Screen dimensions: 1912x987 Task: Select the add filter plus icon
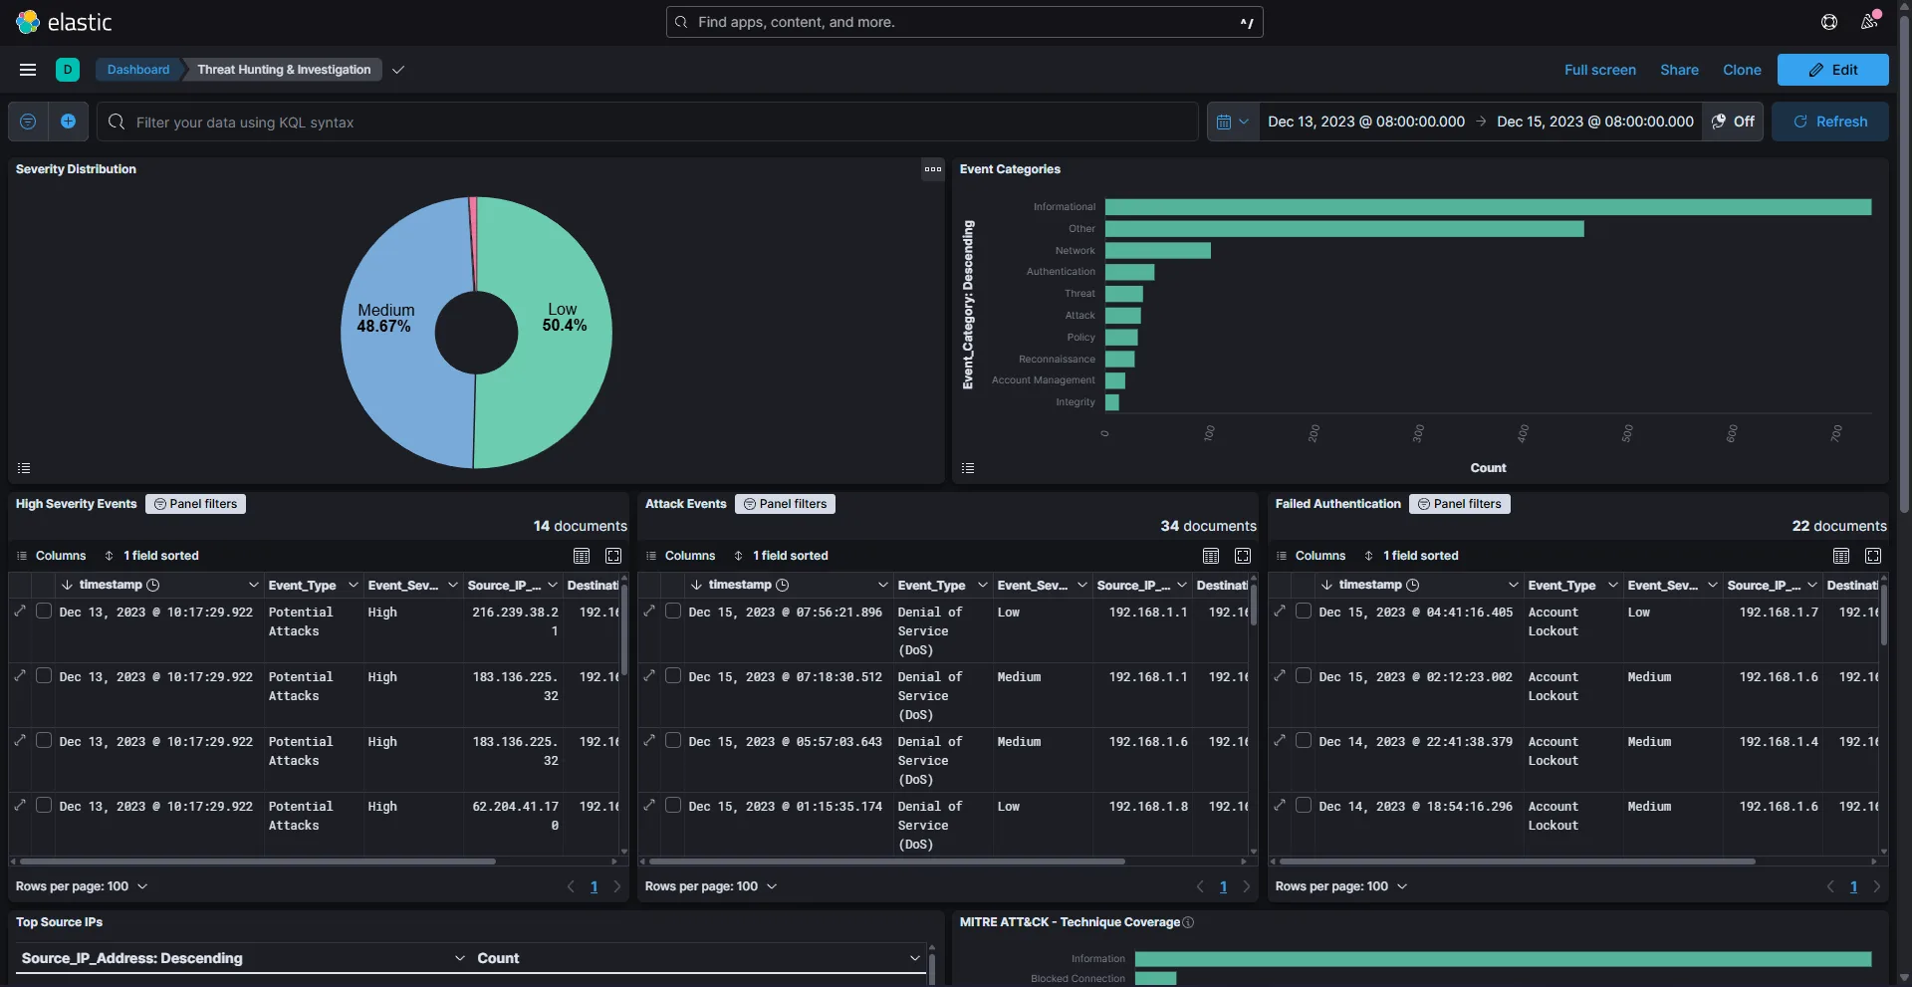pos(69,122)
